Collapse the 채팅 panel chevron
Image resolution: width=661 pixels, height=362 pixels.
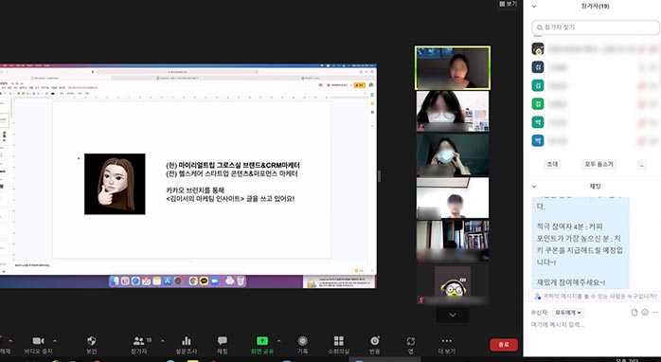pyautogui.click(x=534, y=186)
